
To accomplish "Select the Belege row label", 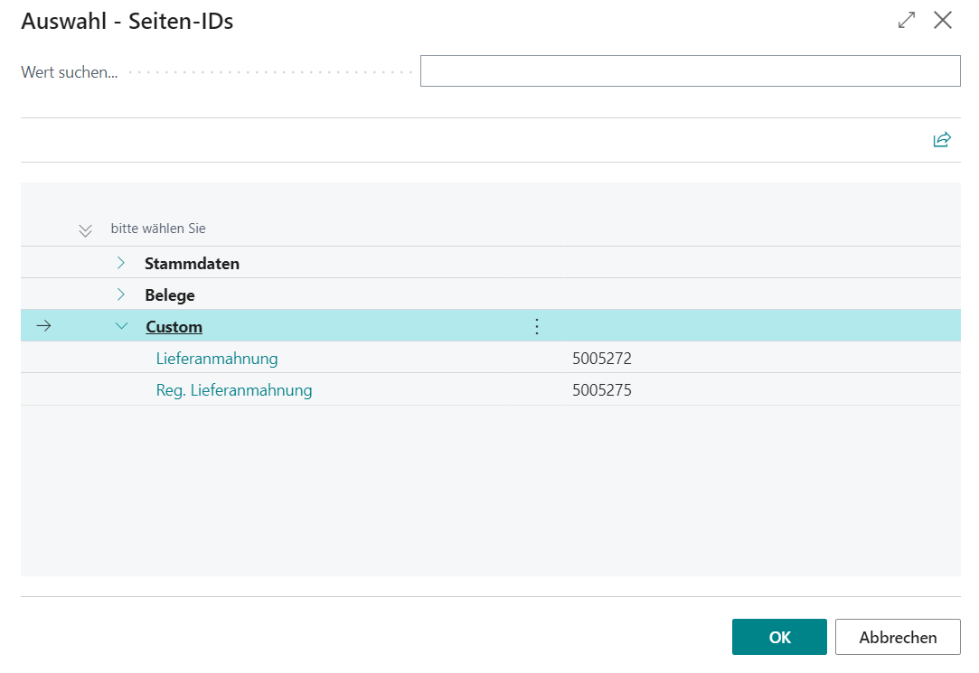I will (170, 295).
